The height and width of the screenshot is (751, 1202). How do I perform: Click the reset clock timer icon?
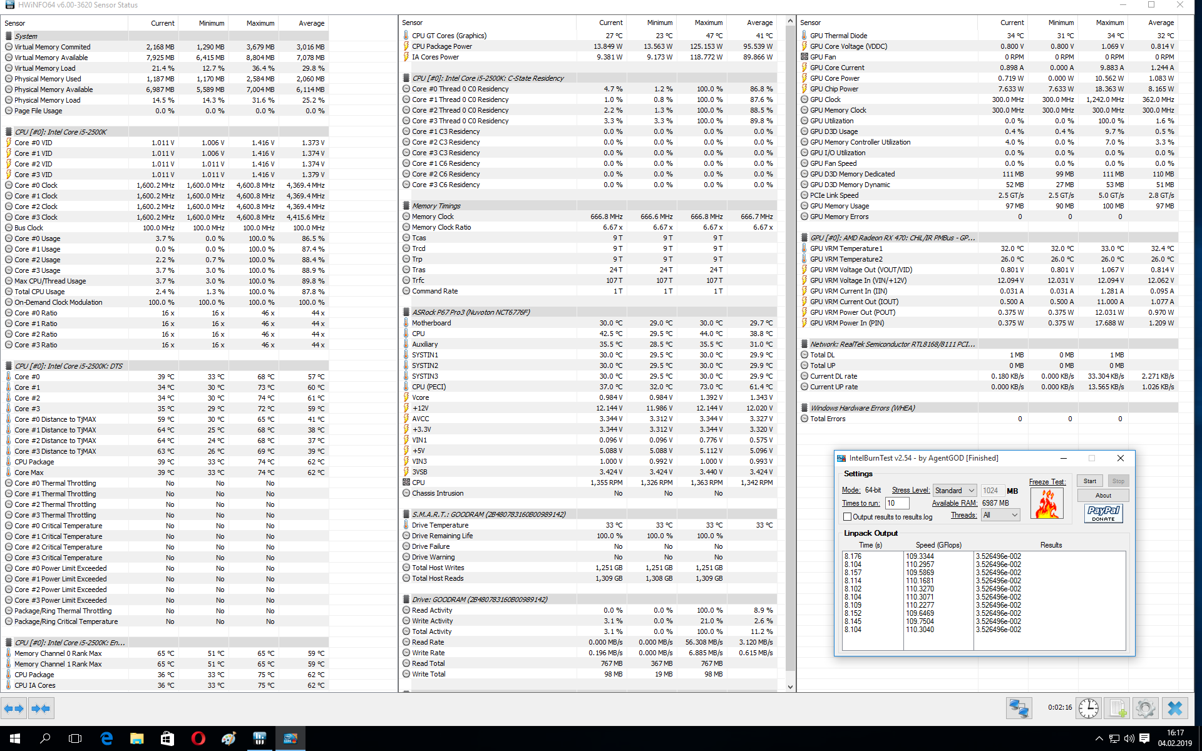1089,708
